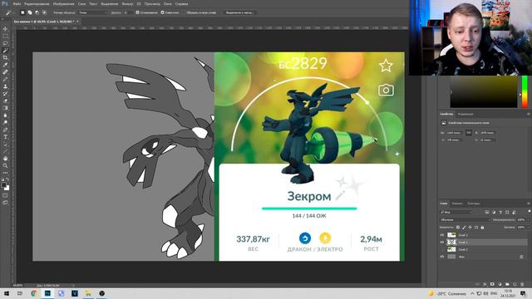Select the Magic Wand tool in toolbox
This screenshot has width=532, height=299.
coord(5,50)
